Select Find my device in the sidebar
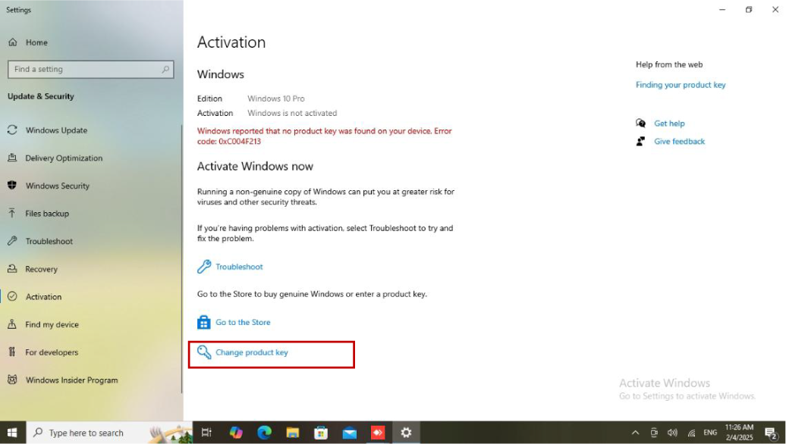This screenshot has height=444, width=786. (52, 324)
